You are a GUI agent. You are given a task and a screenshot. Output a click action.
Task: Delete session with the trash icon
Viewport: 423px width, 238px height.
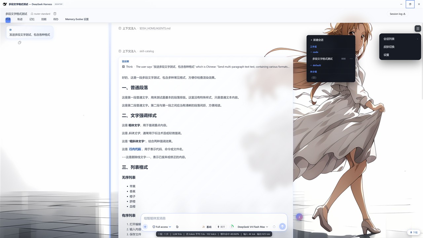click(55, 14)
